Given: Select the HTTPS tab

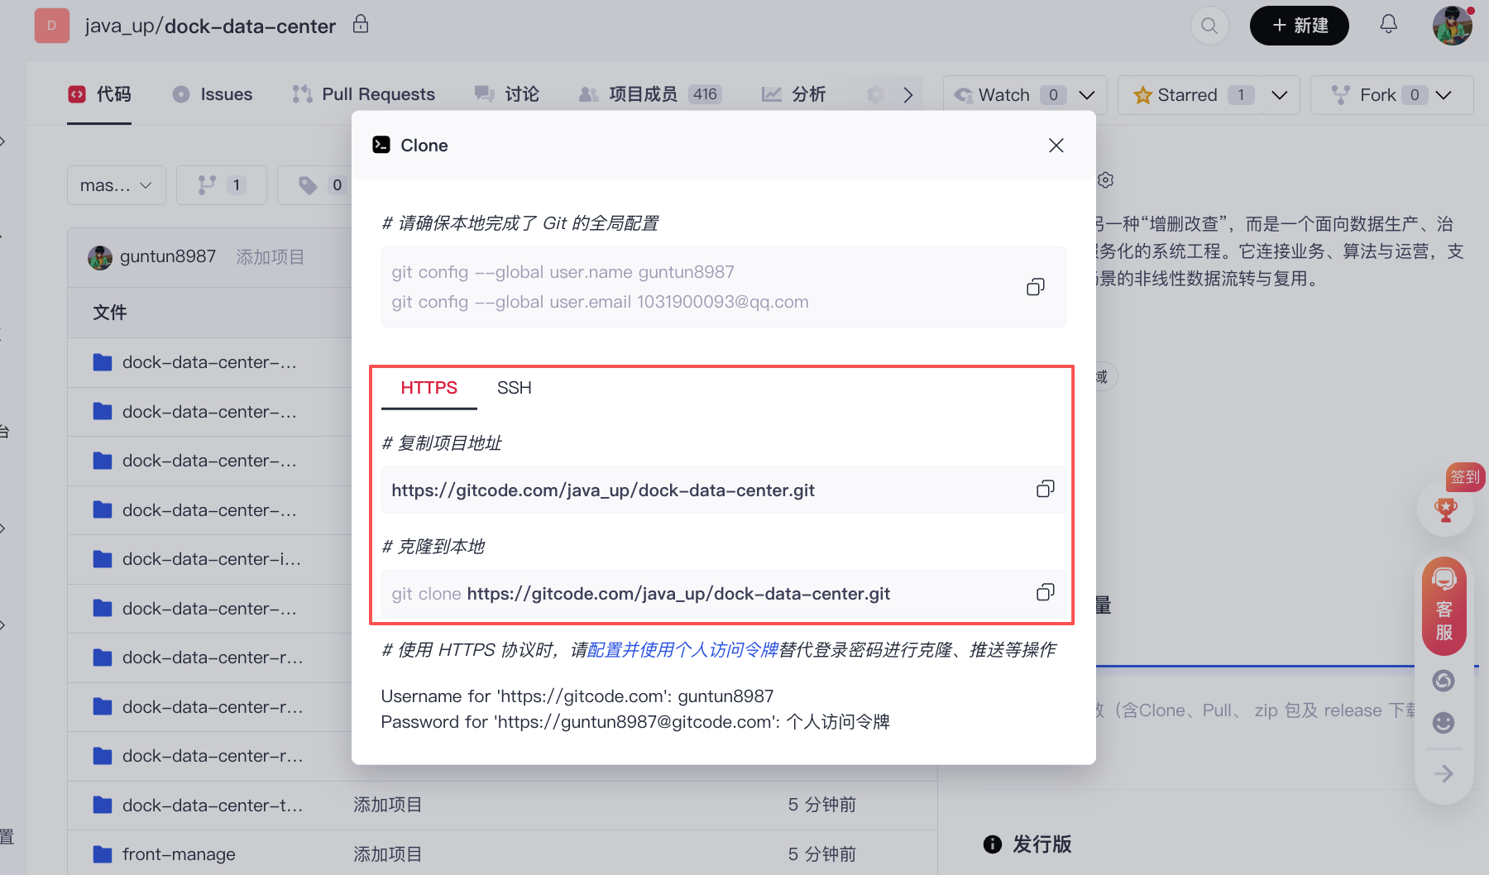Looking at the screenshot, I should [429, 388].
